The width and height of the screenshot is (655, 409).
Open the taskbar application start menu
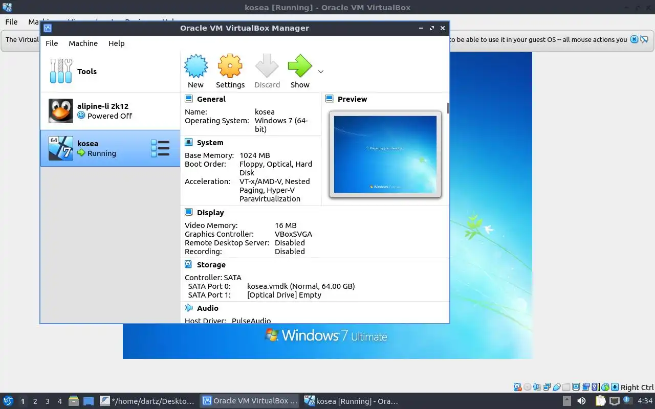click(x=8, y=401)
